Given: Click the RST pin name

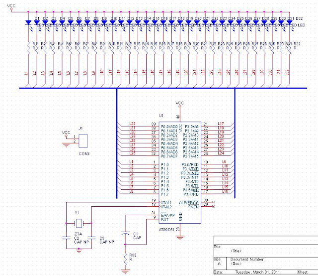Looking at the screenshot, I should click(164, 220).
